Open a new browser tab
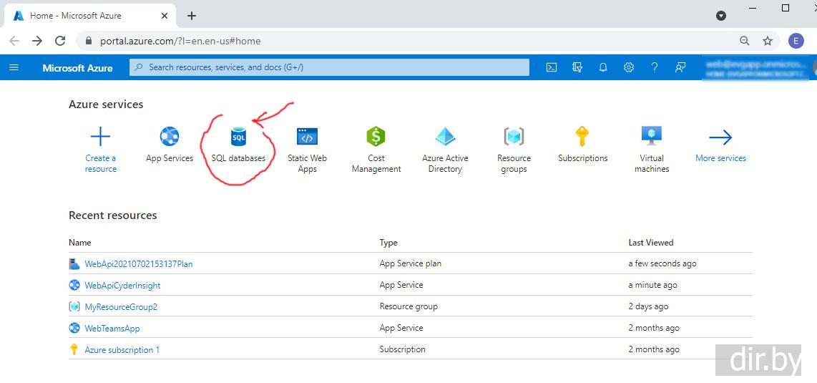Viewport: 817px width, 383px height. (192, 16)
